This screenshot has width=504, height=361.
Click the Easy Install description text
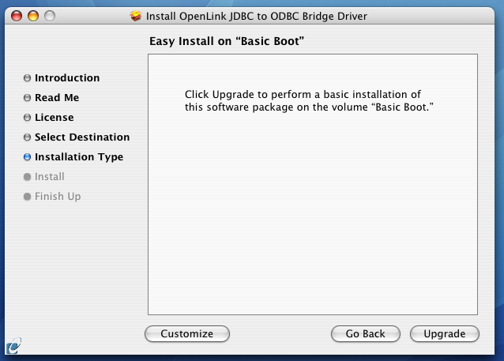(x=309, y=100)
